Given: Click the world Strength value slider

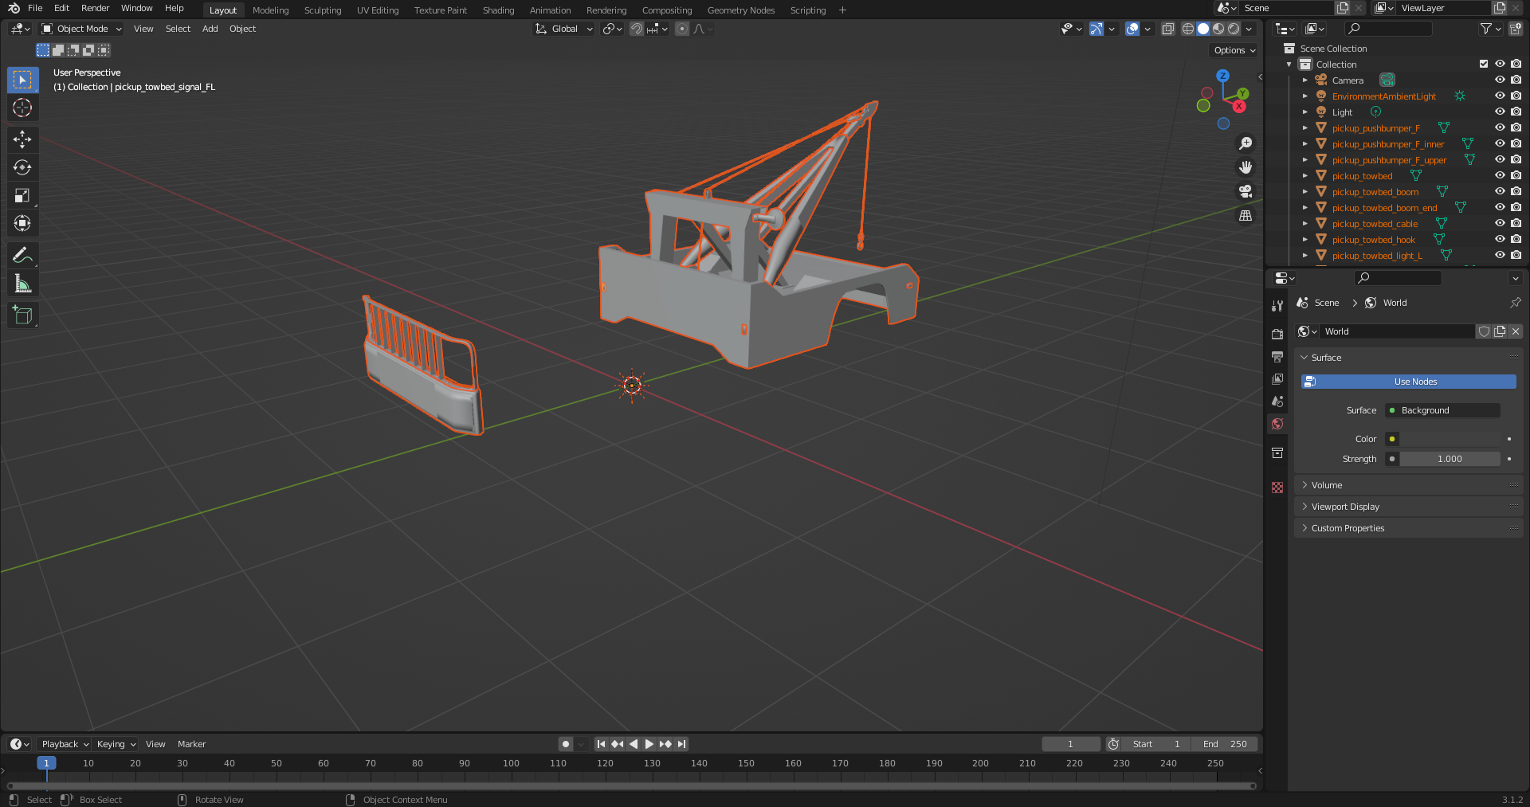Looking at the screenshot, I should tap(1449, 459).
